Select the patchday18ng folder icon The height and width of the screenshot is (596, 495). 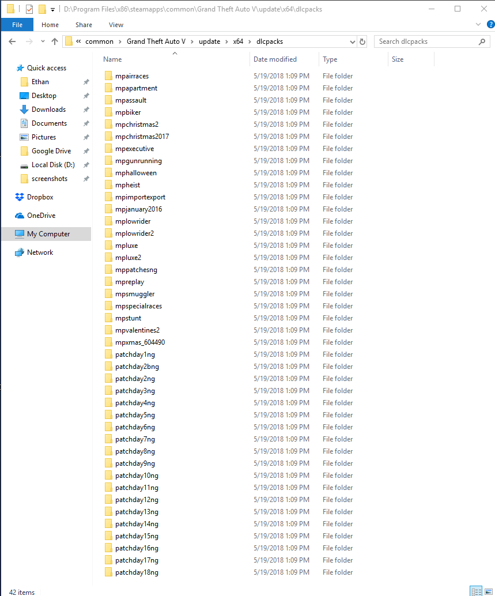(109, 572)
